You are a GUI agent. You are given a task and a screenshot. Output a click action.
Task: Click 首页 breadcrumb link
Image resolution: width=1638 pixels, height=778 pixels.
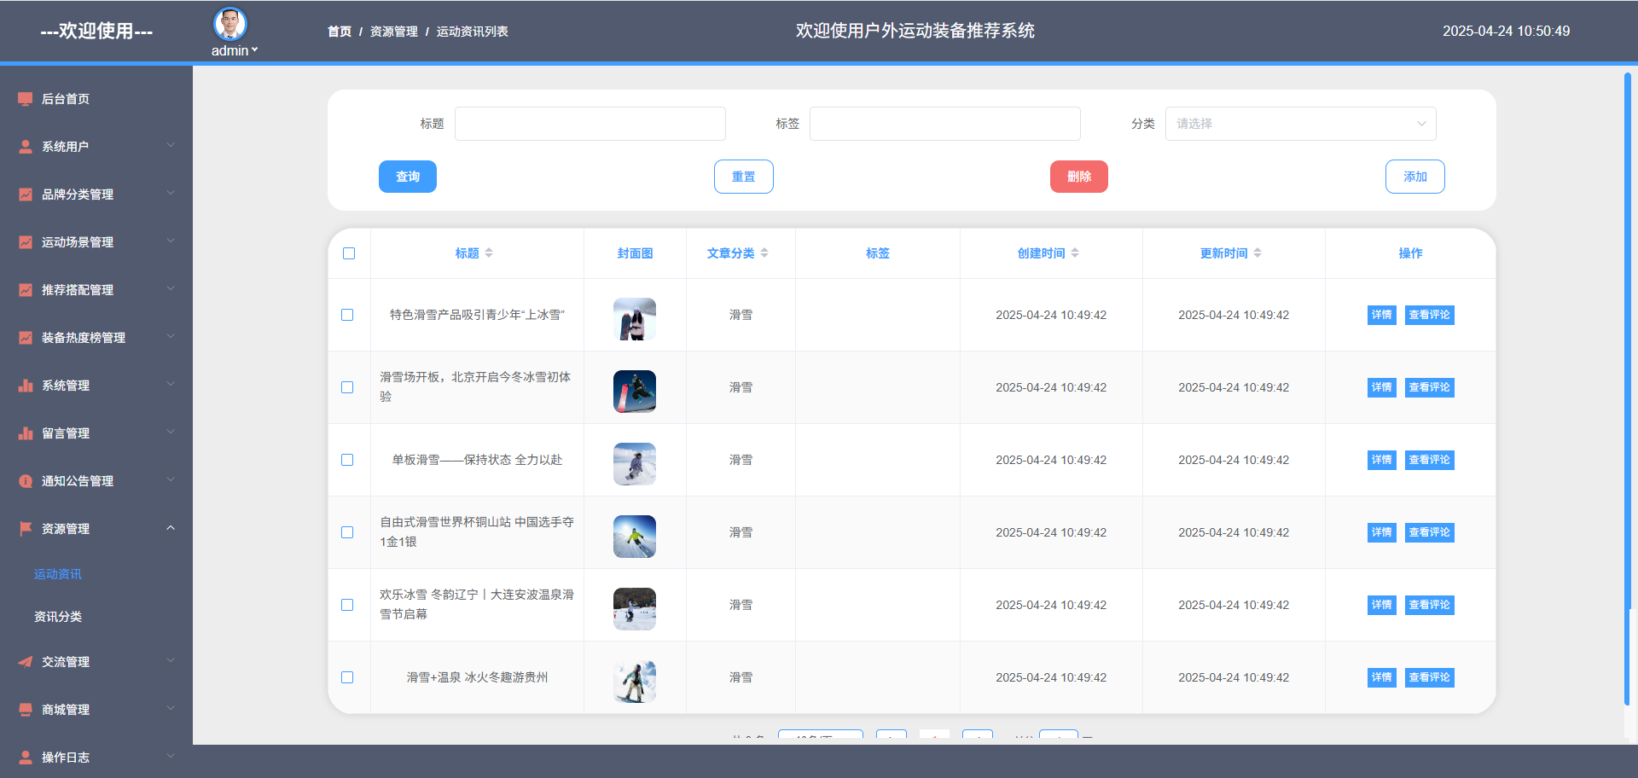click(340, 32)
